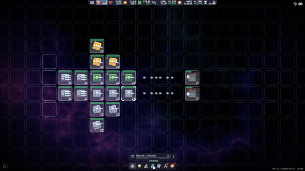Click the hourglass game speed icon
Image resolution: width=305 pixels, height=171 pixels.
pyautogui.click(x=205, y=3)
